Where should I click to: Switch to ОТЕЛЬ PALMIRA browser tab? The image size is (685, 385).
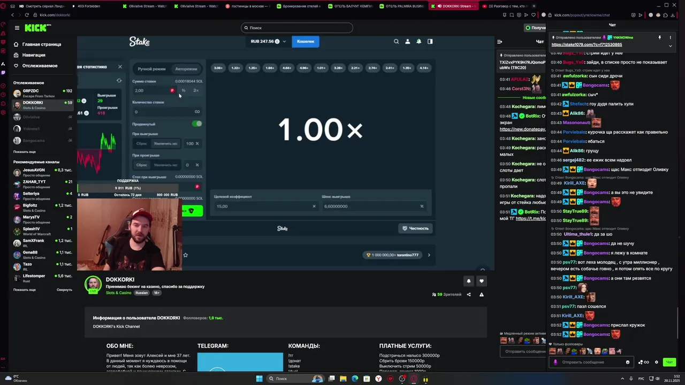(x=401, y=6)
